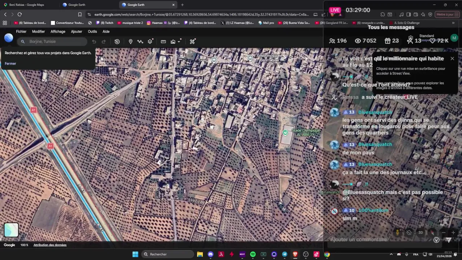
Task: Open the Affichage menu
Action: [58, 31]
